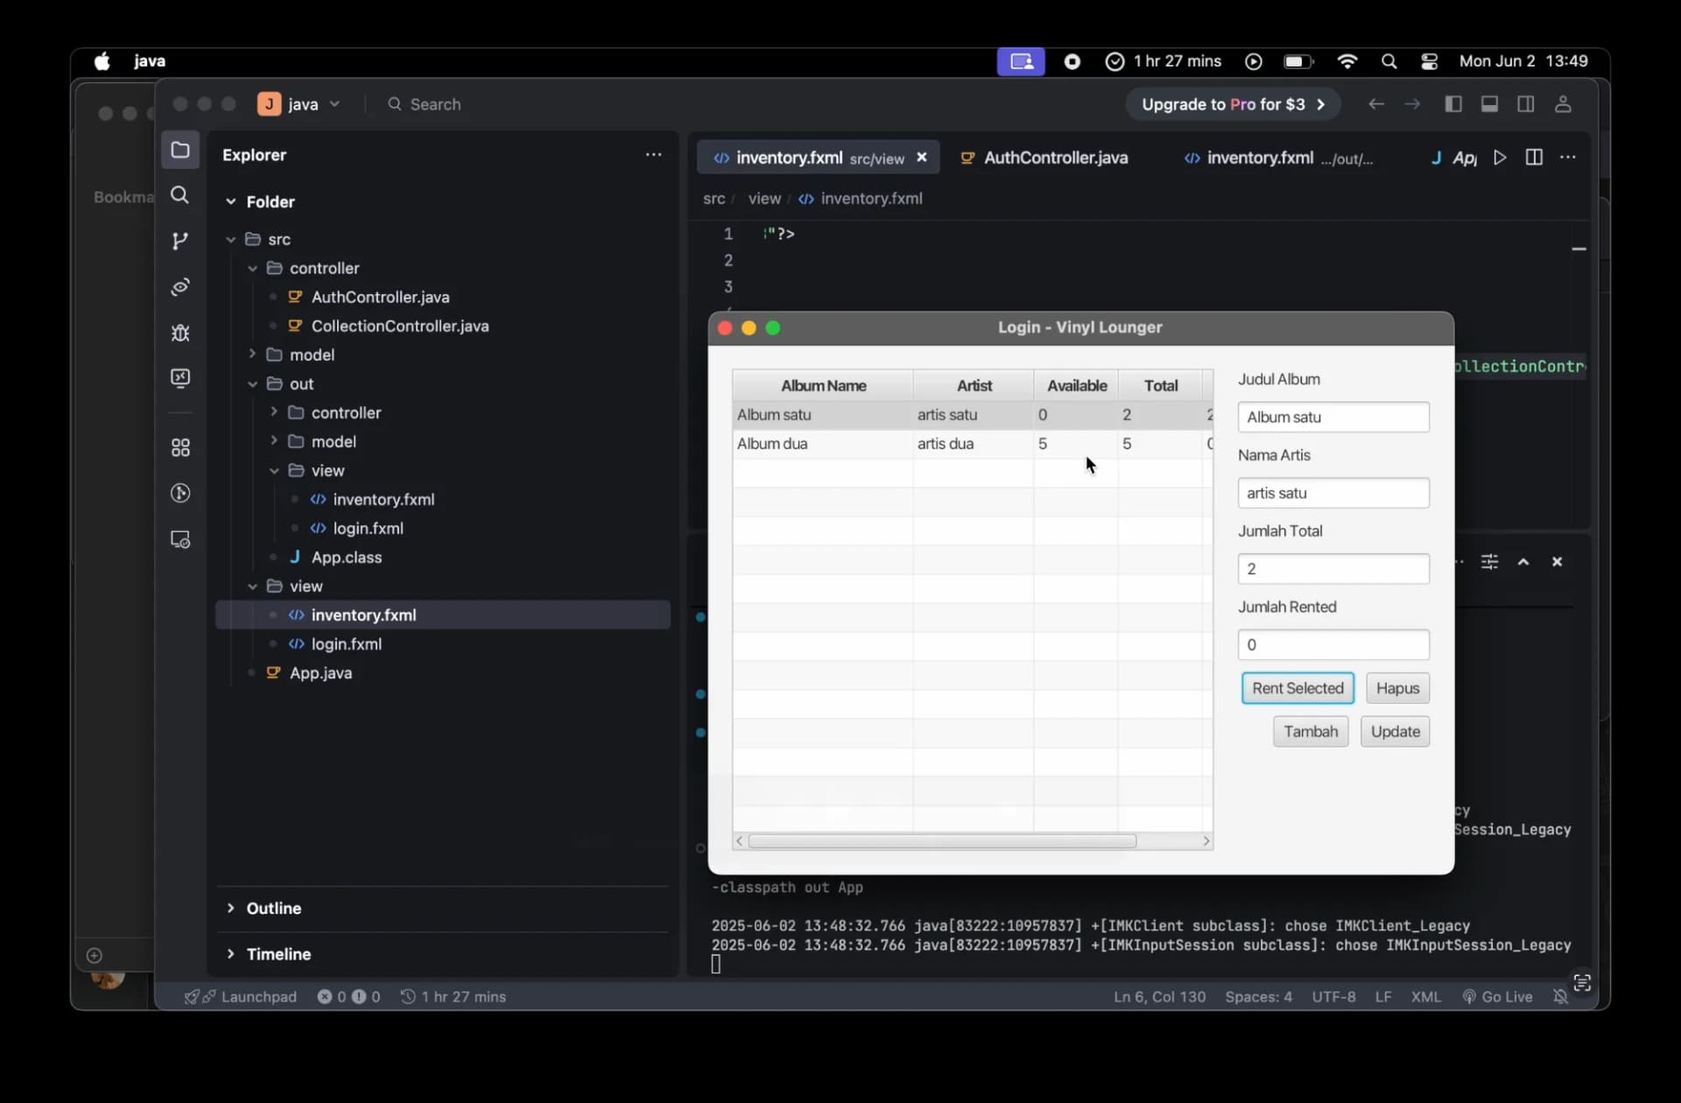Expand the Outline section

[273, 908]
